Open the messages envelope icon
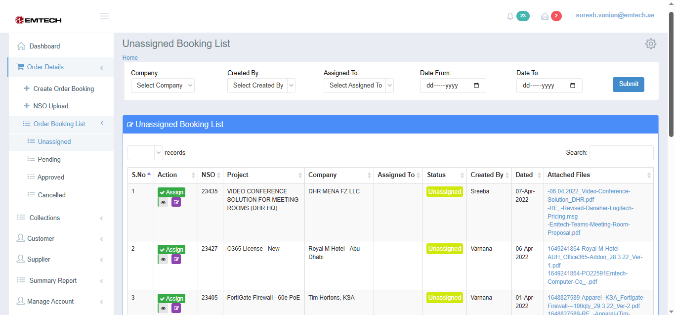 (x=545, y=16)
